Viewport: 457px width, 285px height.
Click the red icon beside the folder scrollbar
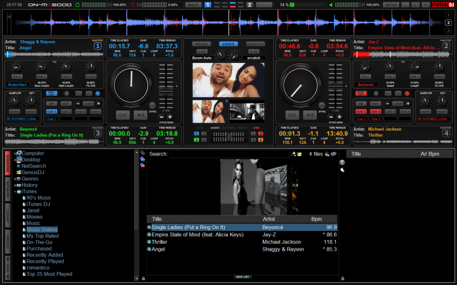tap(142, 165)
